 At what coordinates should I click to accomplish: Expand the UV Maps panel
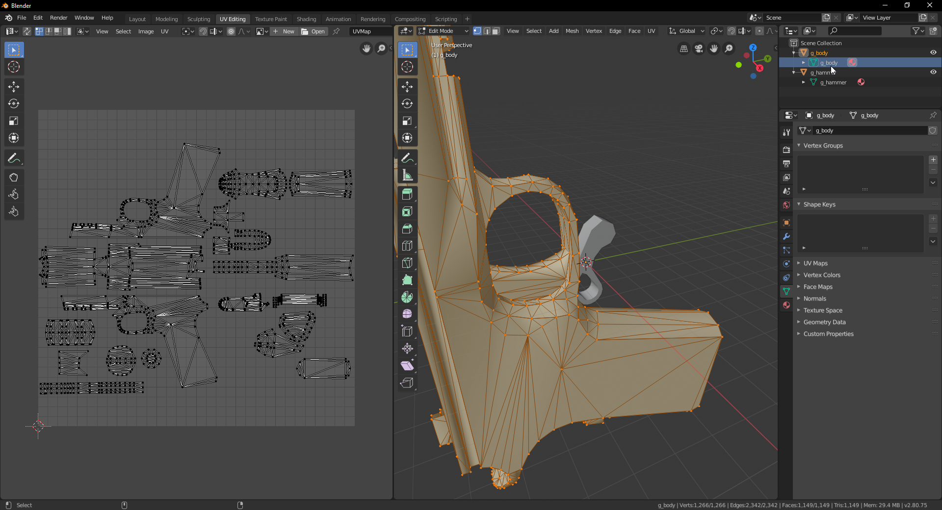[x=815, y=263]
